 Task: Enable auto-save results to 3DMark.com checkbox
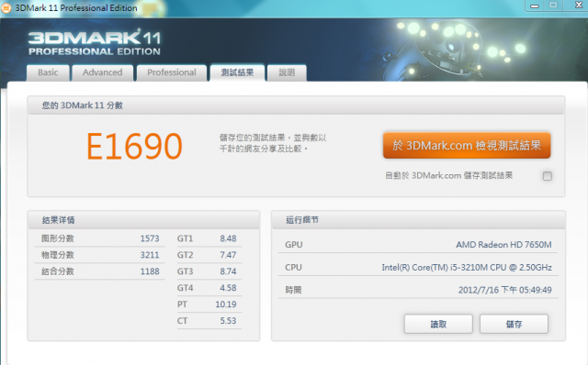pyautogui.click(x=548, y=176)
